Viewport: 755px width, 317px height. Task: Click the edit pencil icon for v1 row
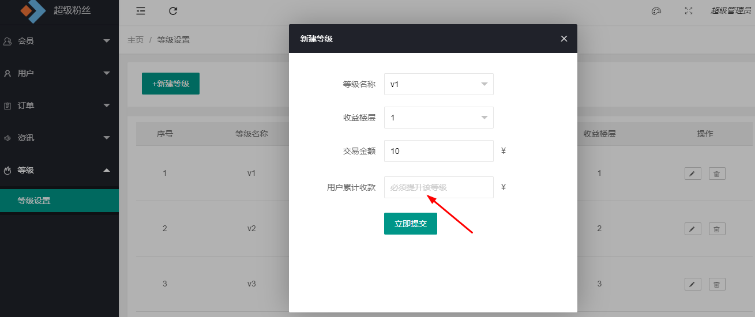pyautogui.click(x=693, y=173)
